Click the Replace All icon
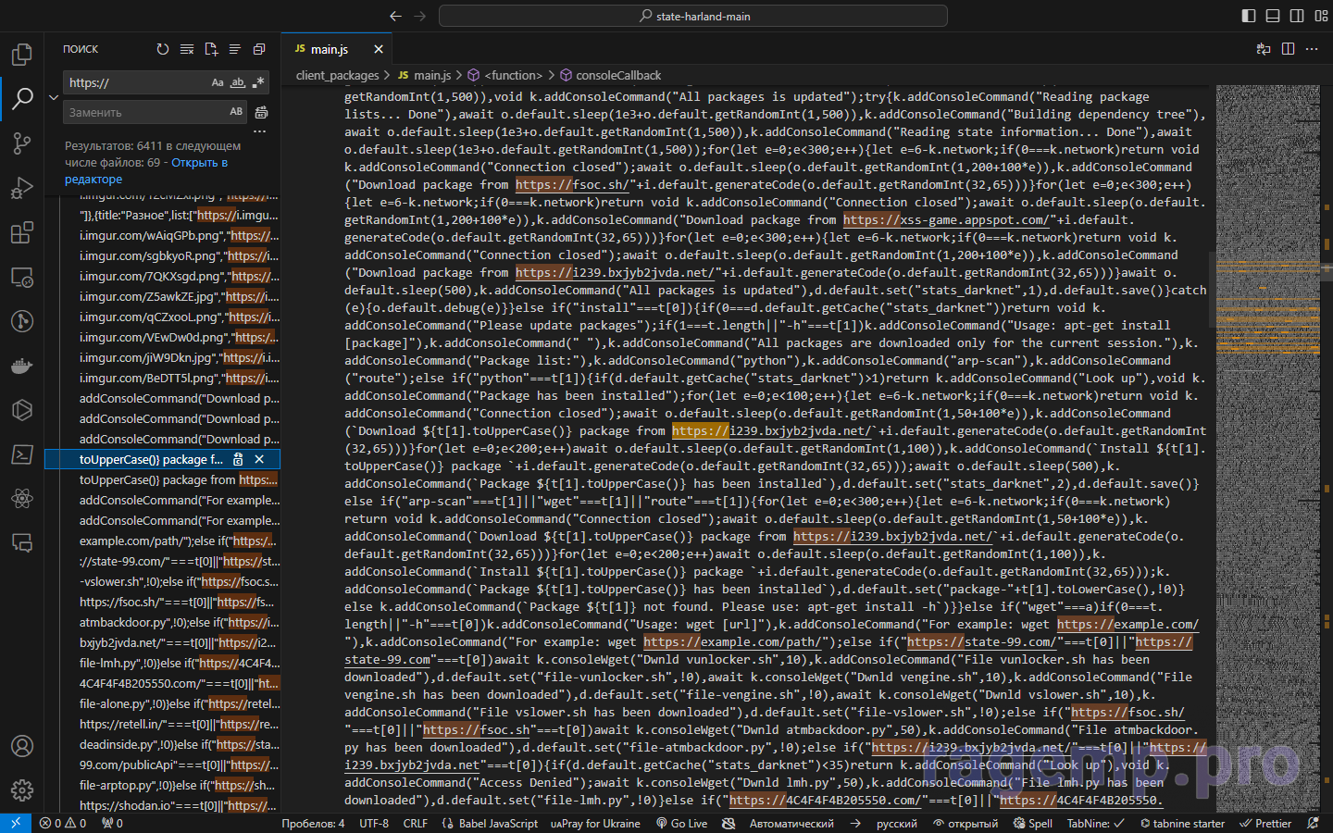Image resolution: width=1333 pixels, height=833 pixels. tap(261, 112)
